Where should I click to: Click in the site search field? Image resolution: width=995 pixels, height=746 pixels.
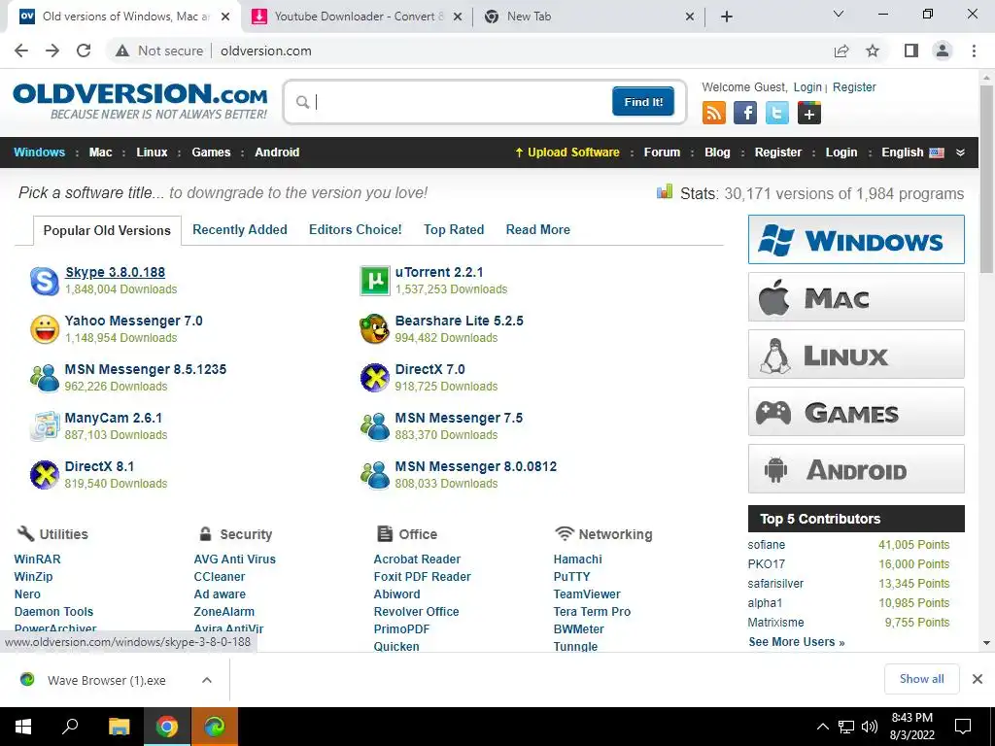point(462,101)
